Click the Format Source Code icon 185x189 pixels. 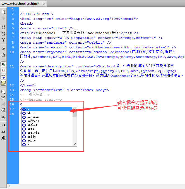pyautogui.click(x=3, y=138)
